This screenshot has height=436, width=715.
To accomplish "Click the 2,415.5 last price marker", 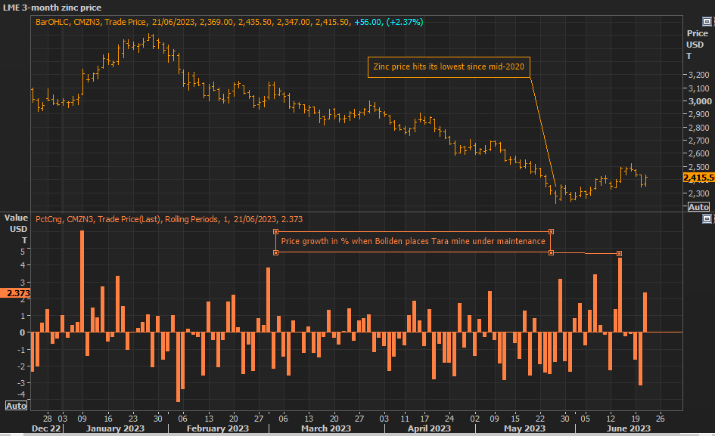I will pyautogui.click(x=698, y=178).
